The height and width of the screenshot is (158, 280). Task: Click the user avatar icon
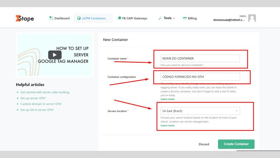point(252,18)
